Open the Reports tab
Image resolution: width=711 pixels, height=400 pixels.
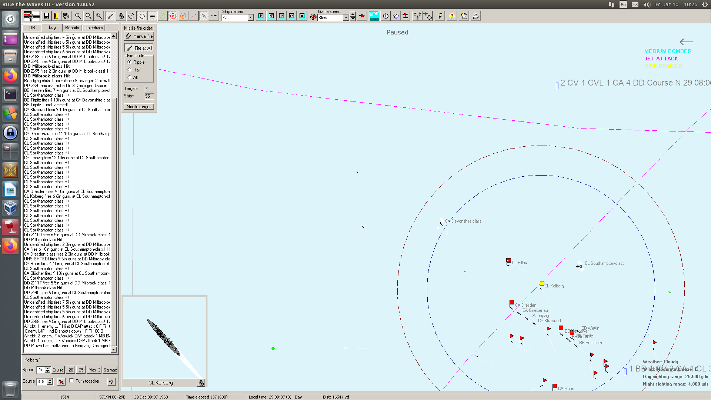point(72,28)
